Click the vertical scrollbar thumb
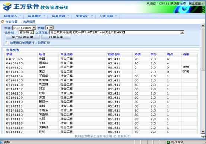This screenshot has height=144, width=206. 203,49
